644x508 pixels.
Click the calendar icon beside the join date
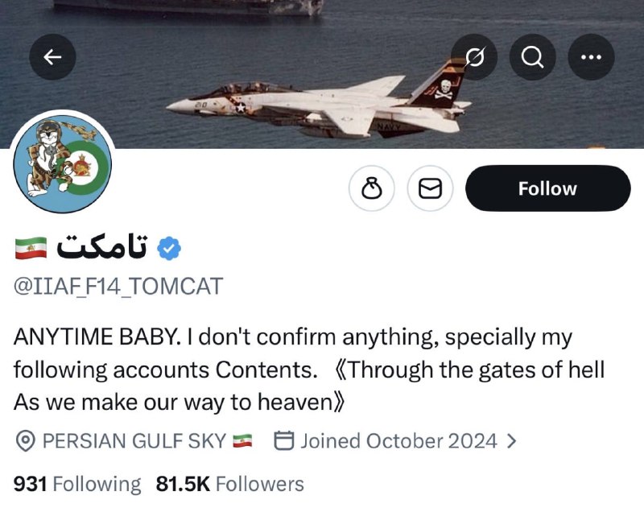coord(283,441)
